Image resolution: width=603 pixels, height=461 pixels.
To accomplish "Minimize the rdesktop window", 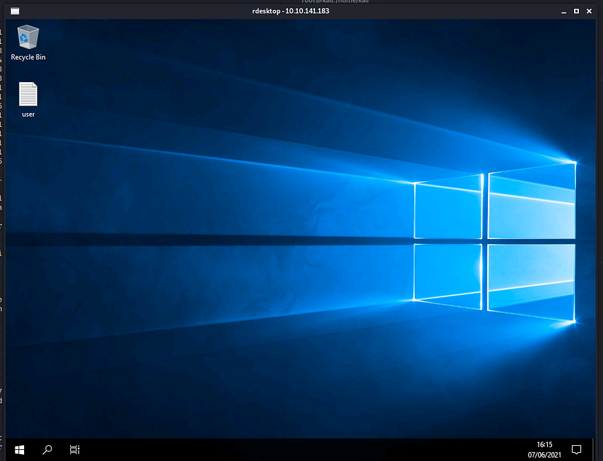I will (x=564, y=11).
